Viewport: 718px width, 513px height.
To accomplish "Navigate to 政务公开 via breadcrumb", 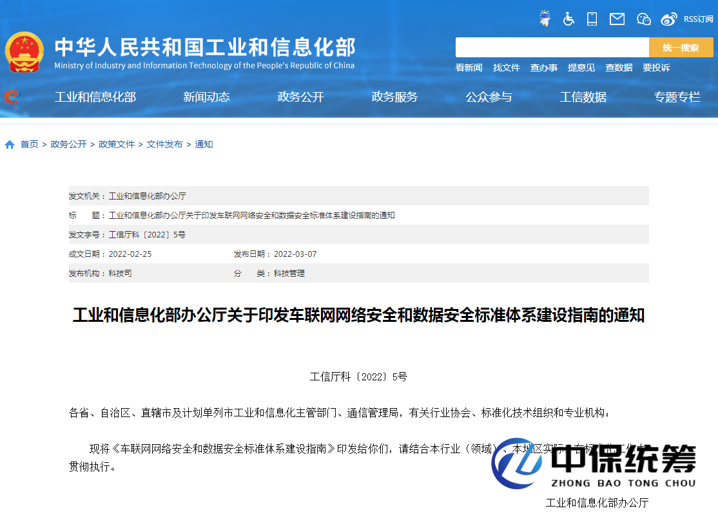I will pos(68,144).
